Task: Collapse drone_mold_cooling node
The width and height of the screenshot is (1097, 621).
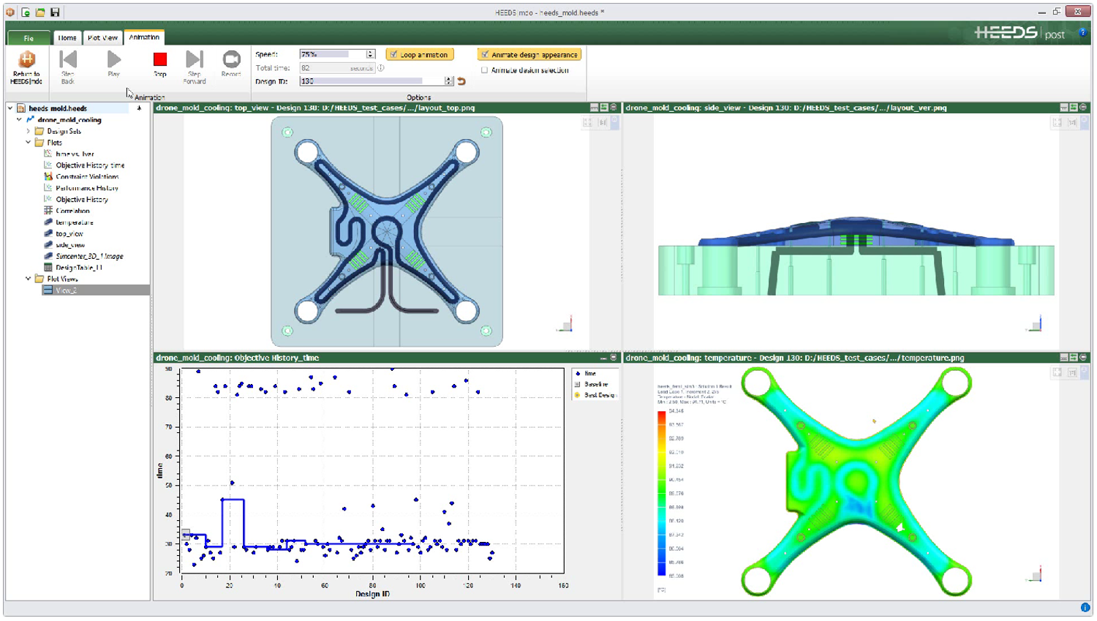Action: 20,119
